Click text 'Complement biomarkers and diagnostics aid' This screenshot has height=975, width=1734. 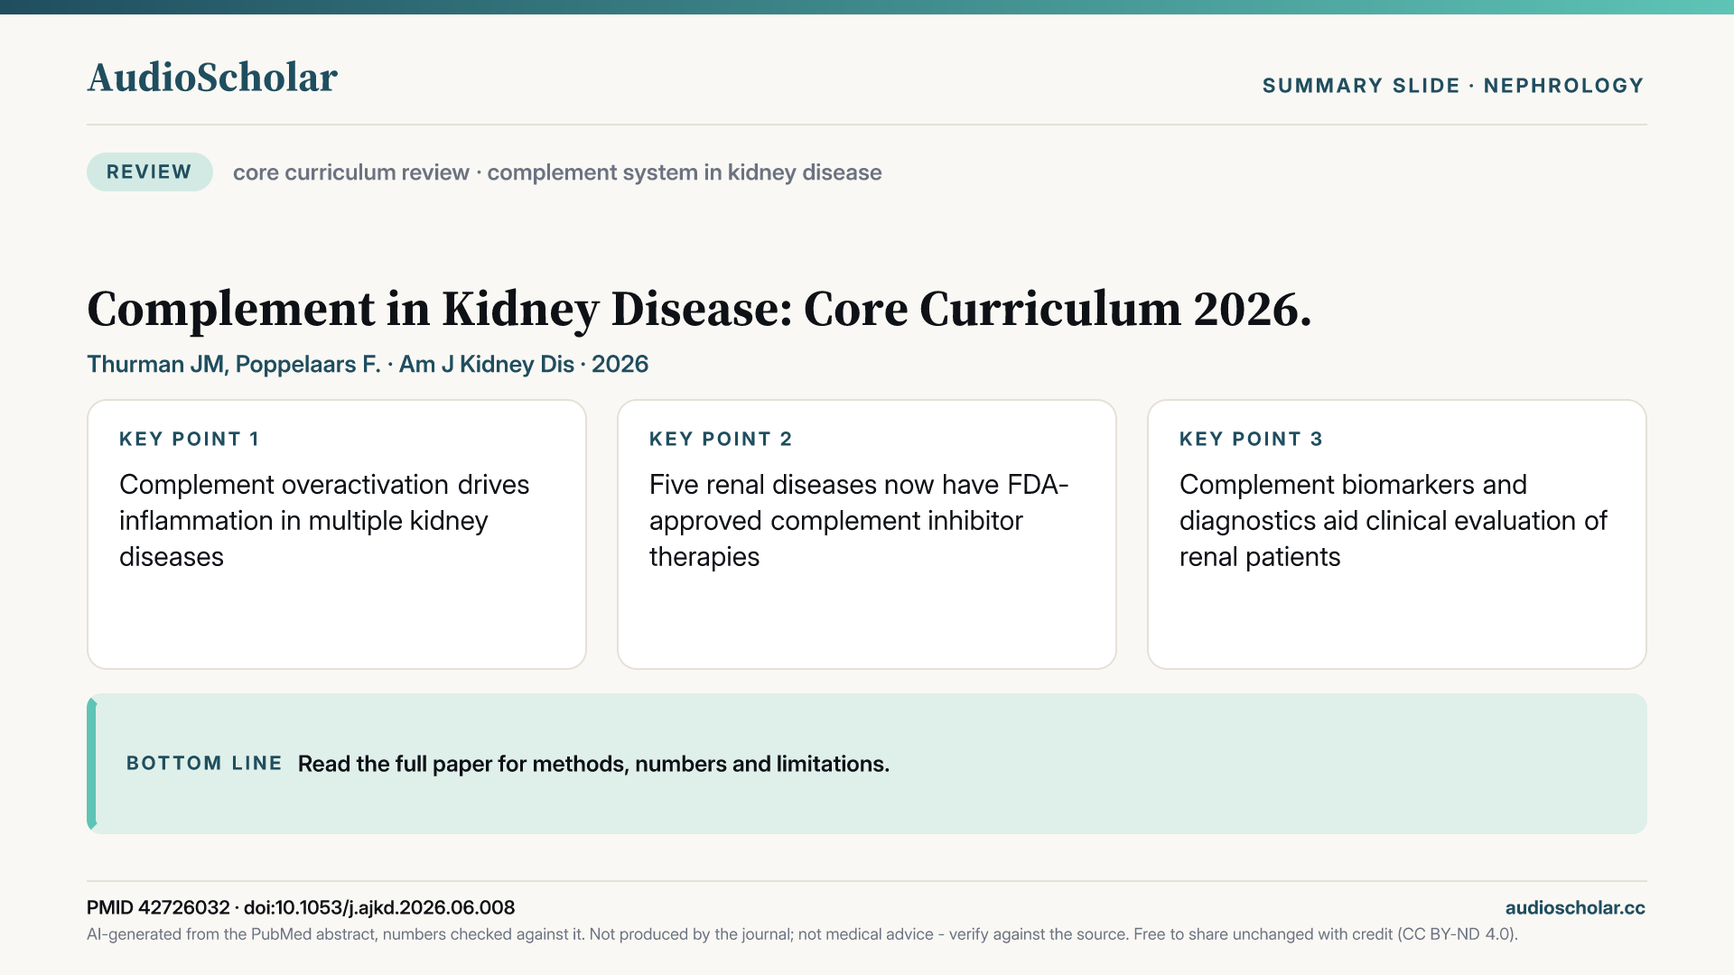(1393, 520)
